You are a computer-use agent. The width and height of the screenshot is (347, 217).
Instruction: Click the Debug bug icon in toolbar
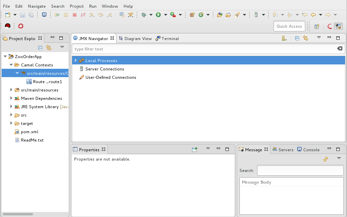pyautogui.click(x=144, y=15)
